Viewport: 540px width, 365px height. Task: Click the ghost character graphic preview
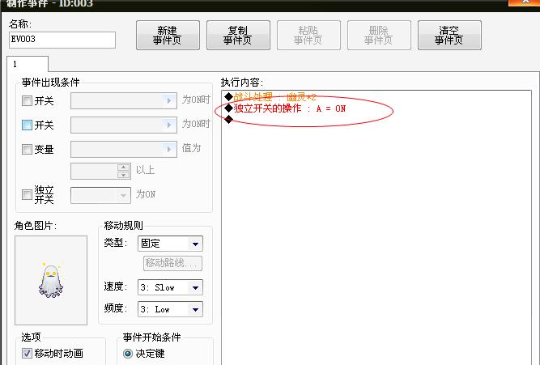click(51, 280)
